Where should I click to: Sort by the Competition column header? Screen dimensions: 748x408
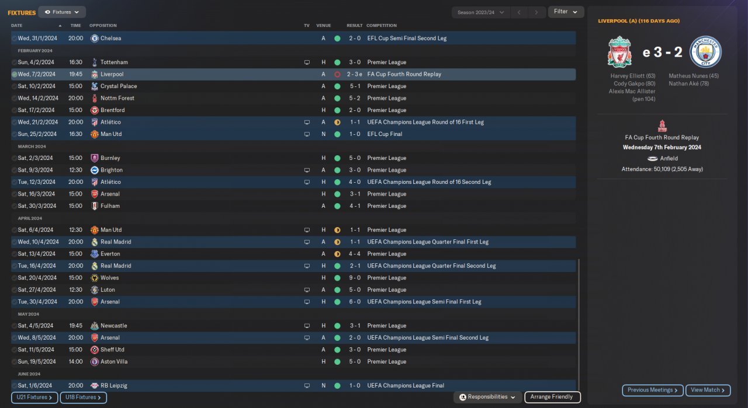click(x=382, y=26)
